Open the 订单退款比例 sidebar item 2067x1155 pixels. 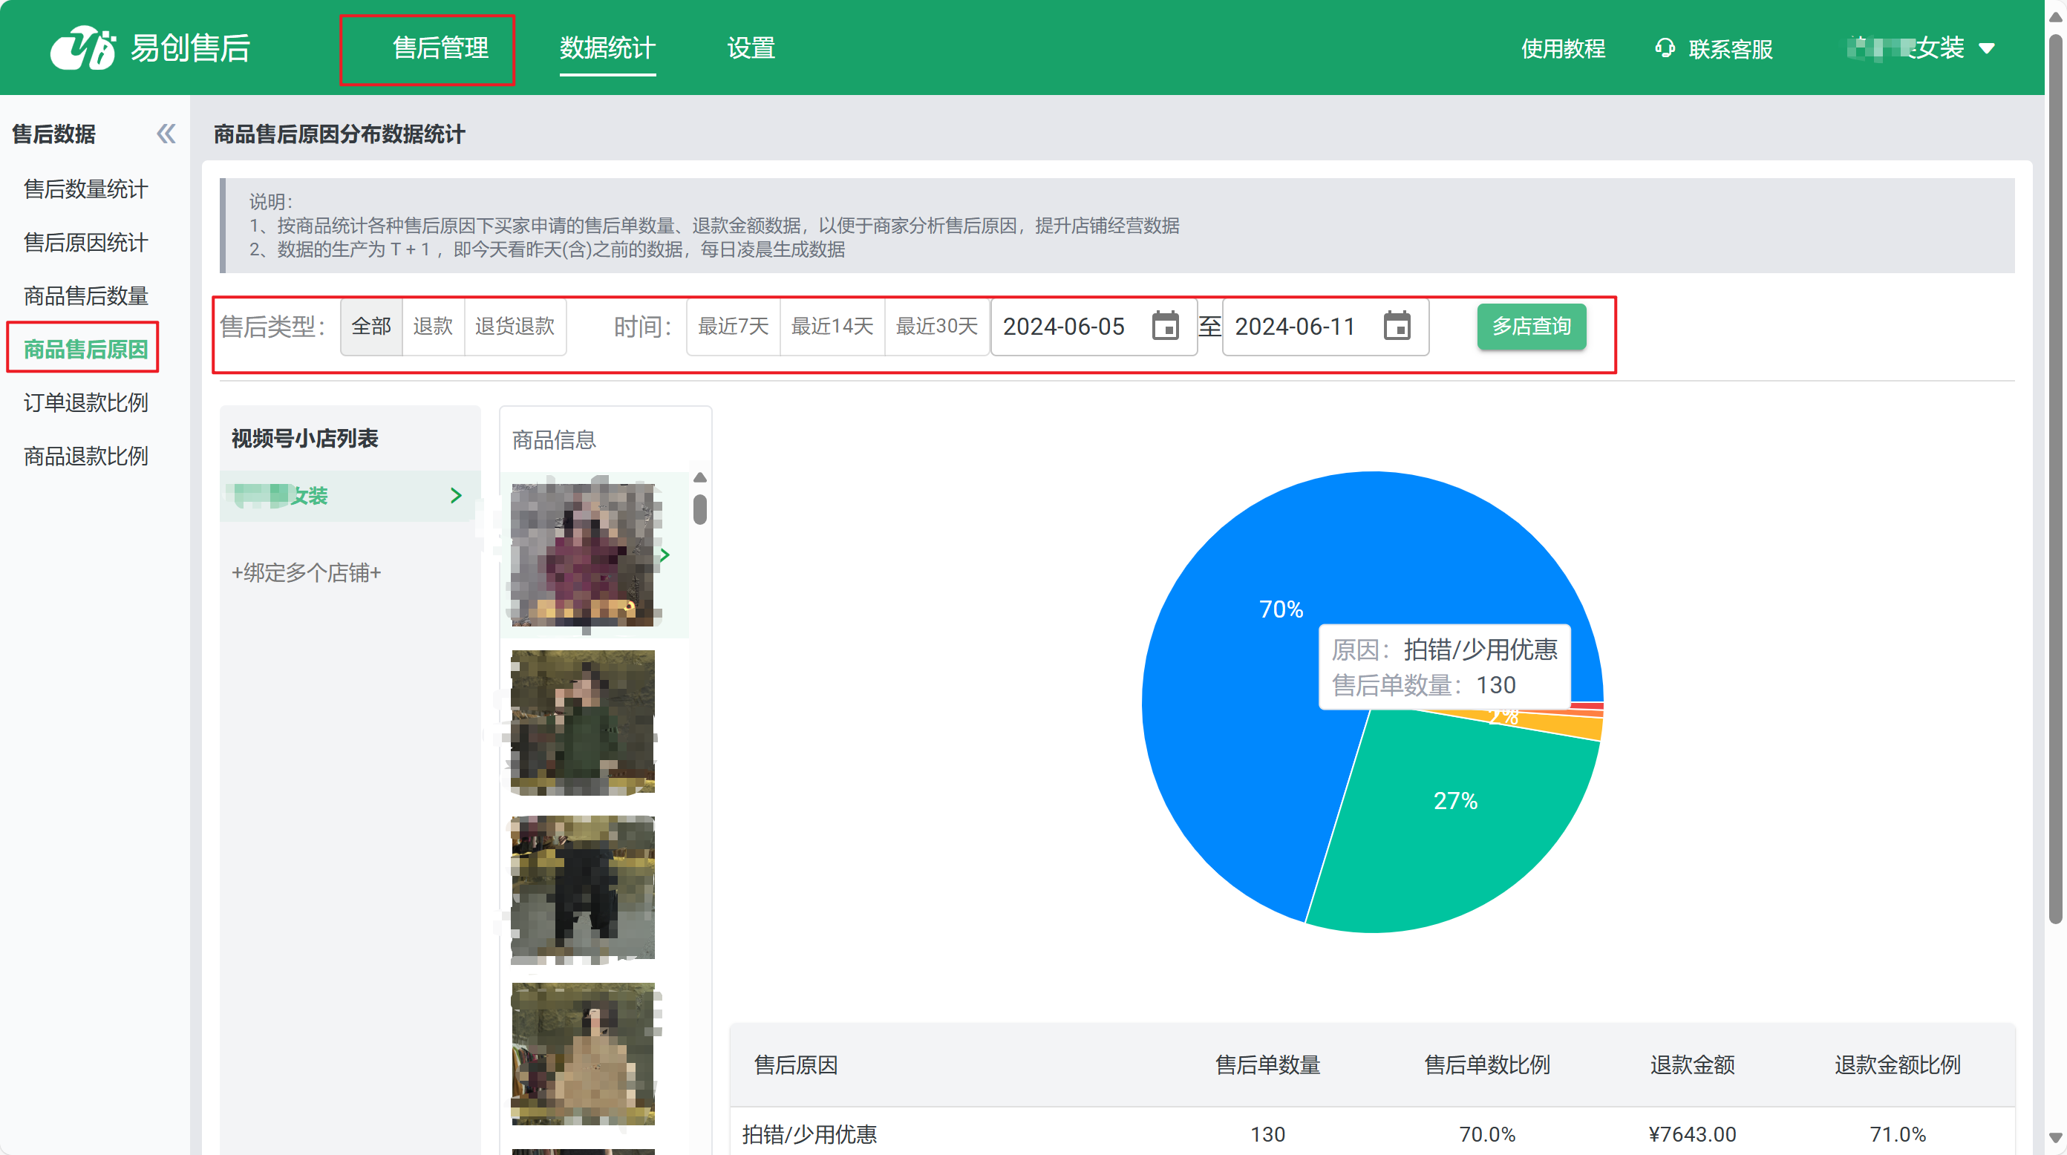pos(86,402)
